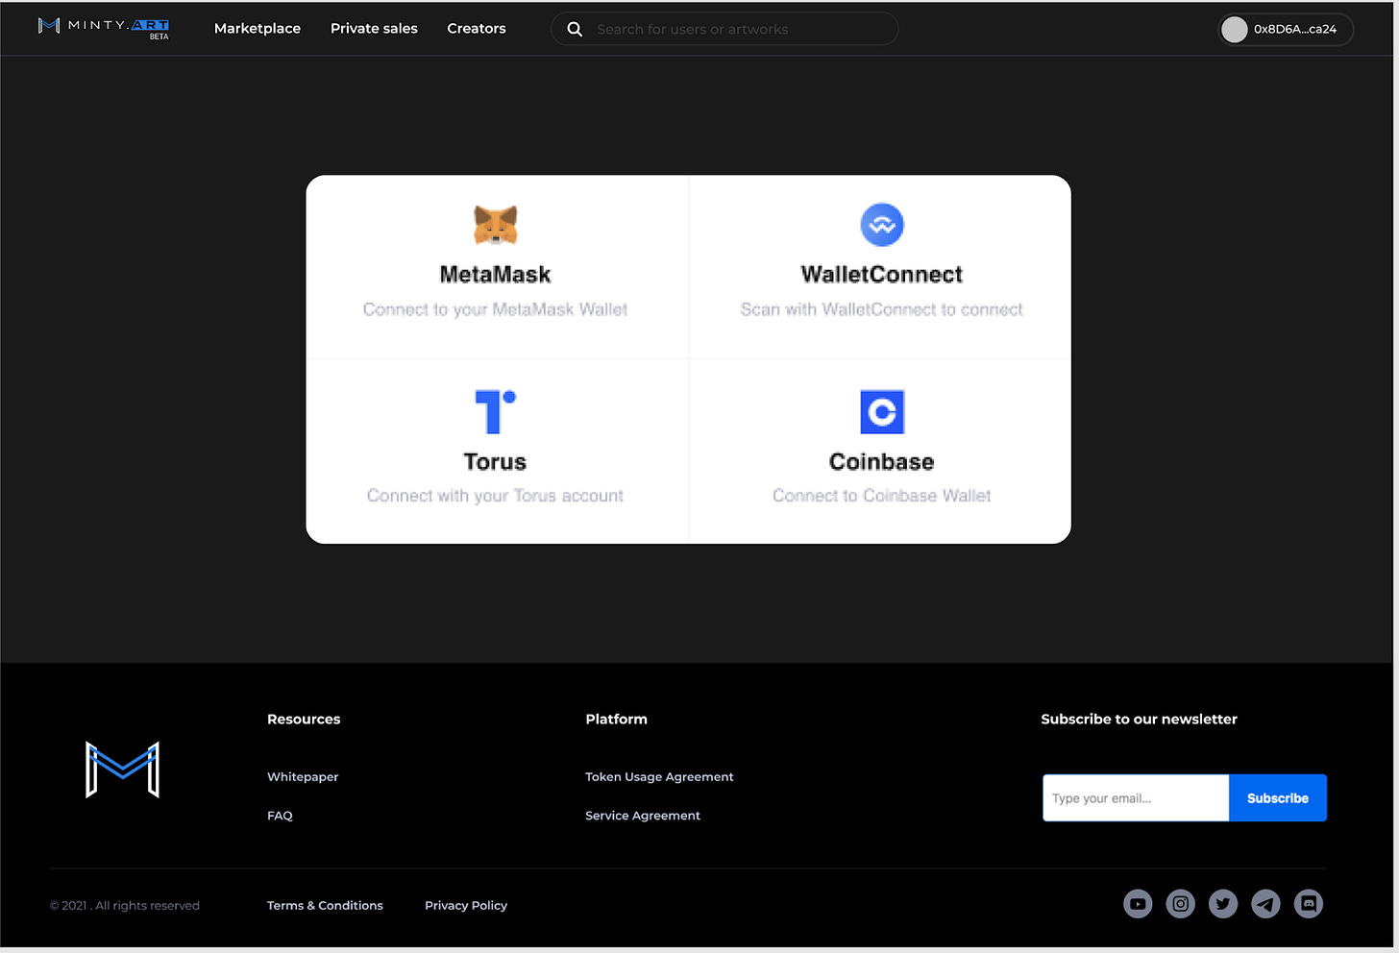
Task: Click the blue Subscribe button
Action: click(x=1278, y=798)
